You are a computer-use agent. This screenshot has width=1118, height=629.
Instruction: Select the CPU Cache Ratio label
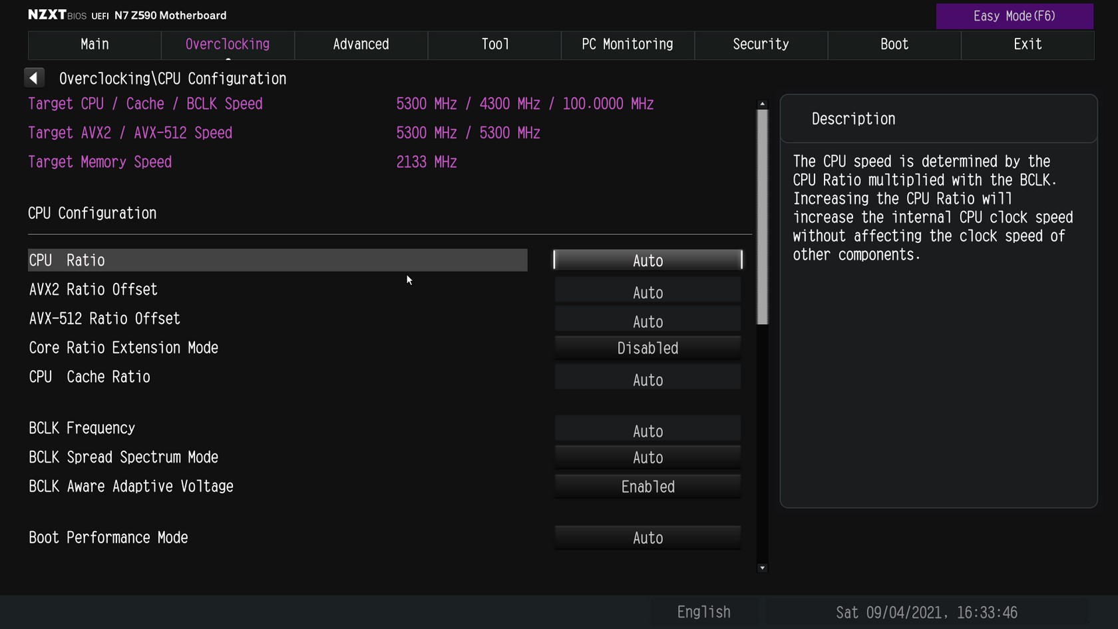pos(90,377)
